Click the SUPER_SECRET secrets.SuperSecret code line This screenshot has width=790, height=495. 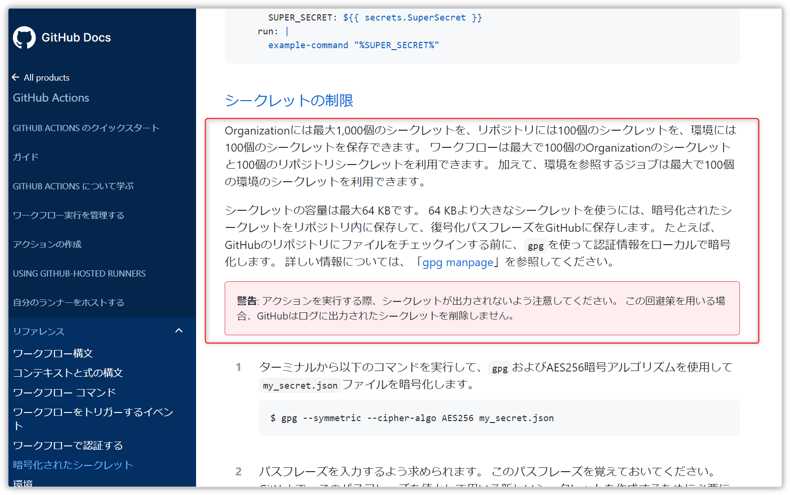point(375,18)
